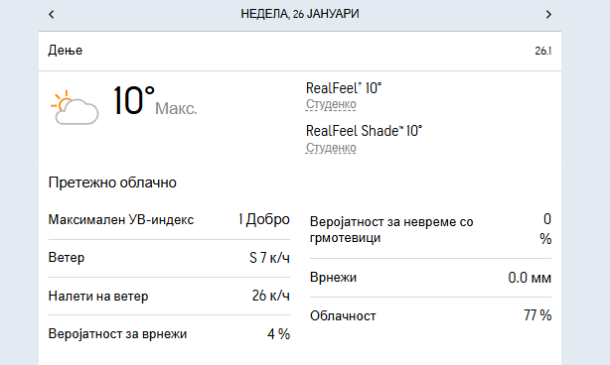Click the RealFeel 10° label
610x365 pixels.
pos(344,88)
